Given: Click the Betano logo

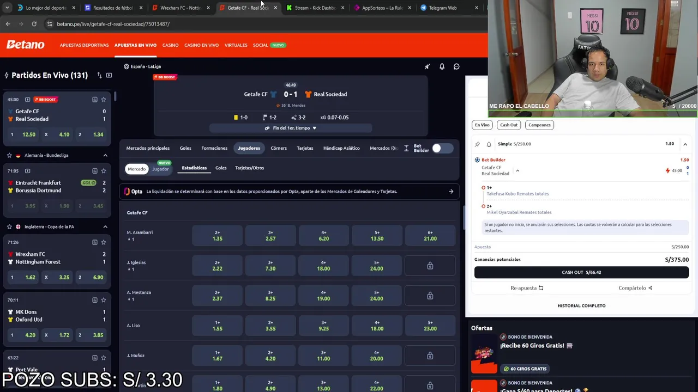Looking at the screenshot, I should pyautogui.click(x=26, y=45).
